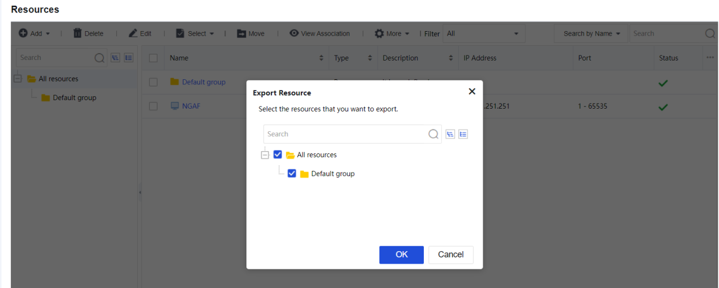Click the Move folder icon in toolbar
719x288 pixels.
pos(241,33)
